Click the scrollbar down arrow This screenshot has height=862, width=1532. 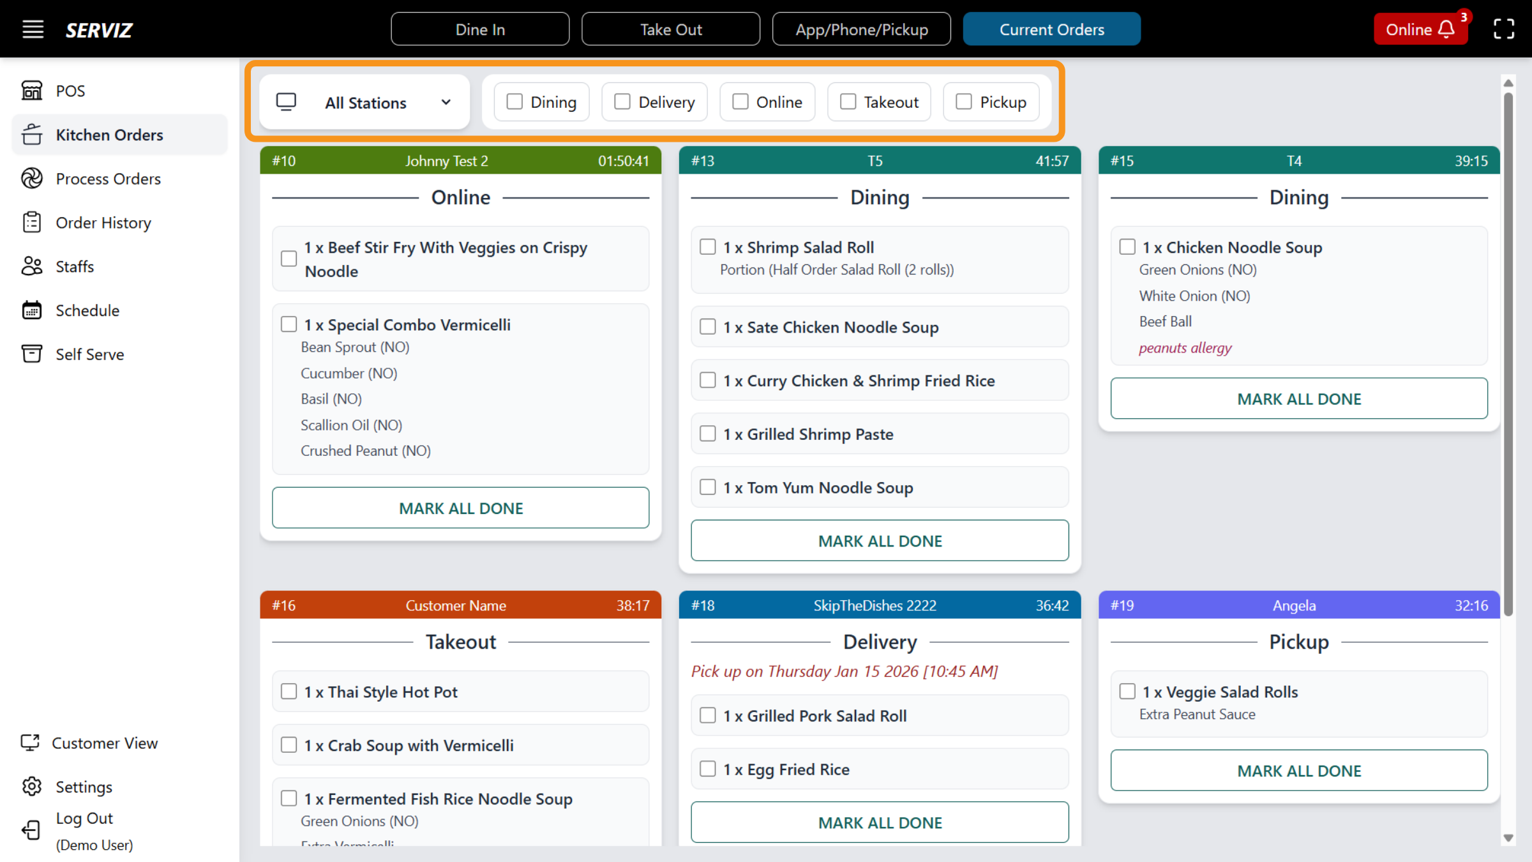click(x=1508, y=838)
